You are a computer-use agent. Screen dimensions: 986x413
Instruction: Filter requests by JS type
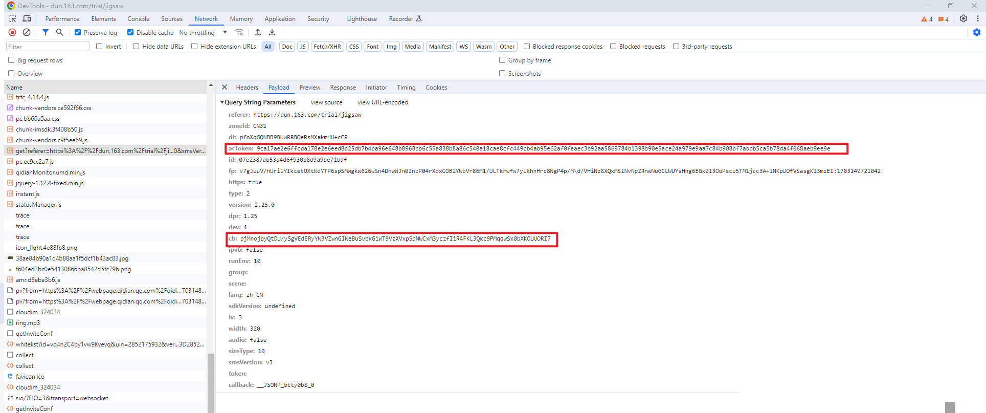coord(303,47)
